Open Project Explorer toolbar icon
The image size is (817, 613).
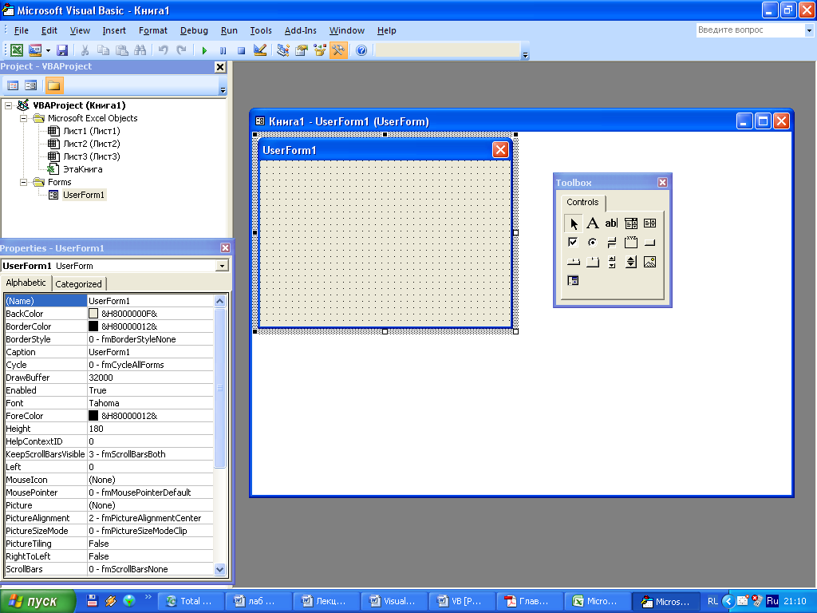tap(283, 50)
